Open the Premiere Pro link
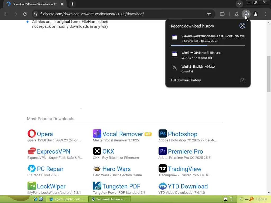 click(185, 151)
